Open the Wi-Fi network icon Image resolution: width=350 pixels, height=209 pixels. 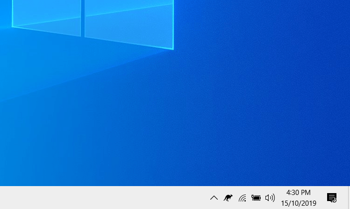(x=242, y=198)
